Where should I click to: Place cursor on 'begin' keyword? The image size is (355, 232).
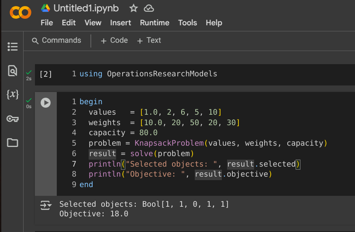91,102
